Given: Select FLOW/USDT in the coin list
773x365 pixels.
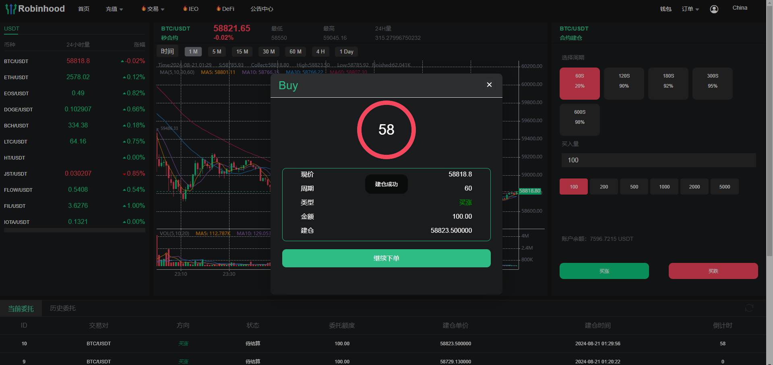Looking at the screenshot, I should click(x=74, y=190).
